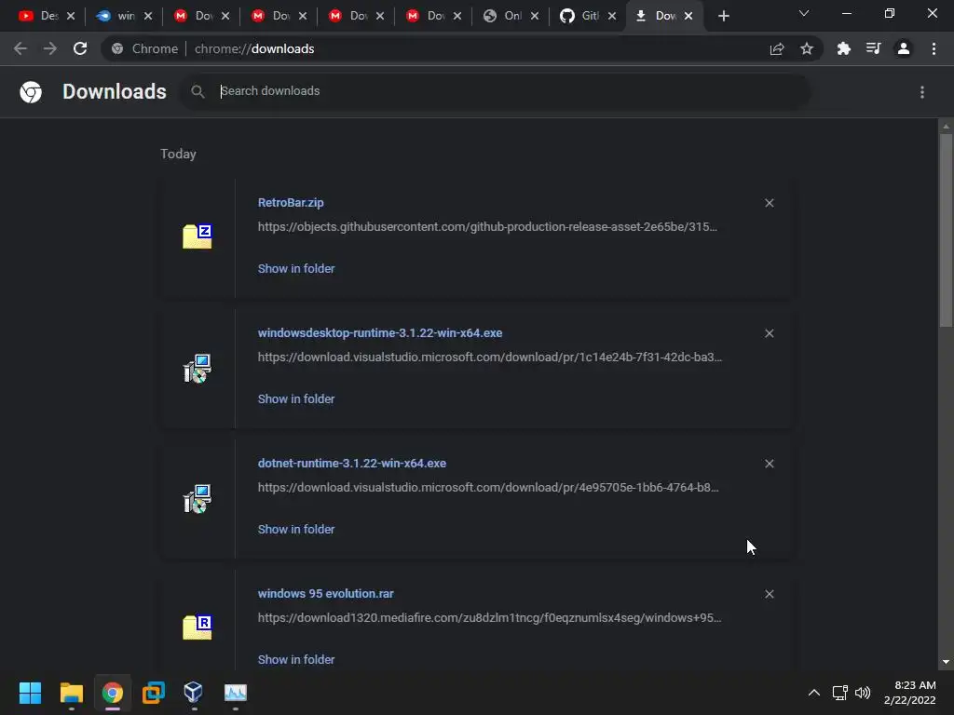The height and width of the screenshot is (715, 954).
Task: Click the search magnifier icon
Action: coord(198,92)
